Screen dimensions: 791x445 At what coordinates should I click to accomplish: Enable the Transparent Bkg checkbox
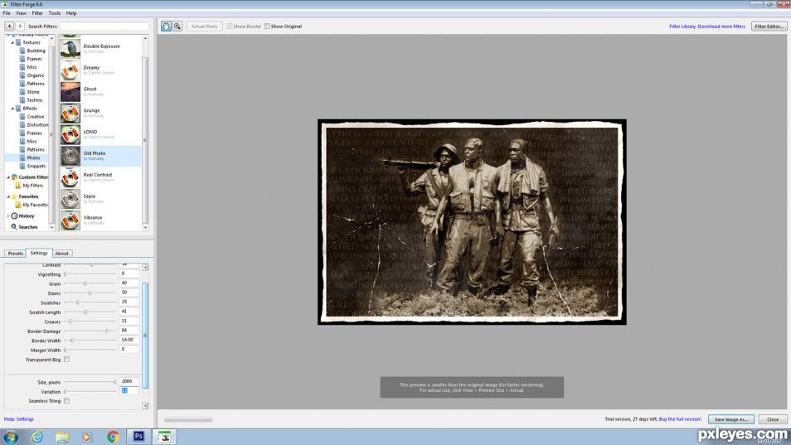(66, 360)
